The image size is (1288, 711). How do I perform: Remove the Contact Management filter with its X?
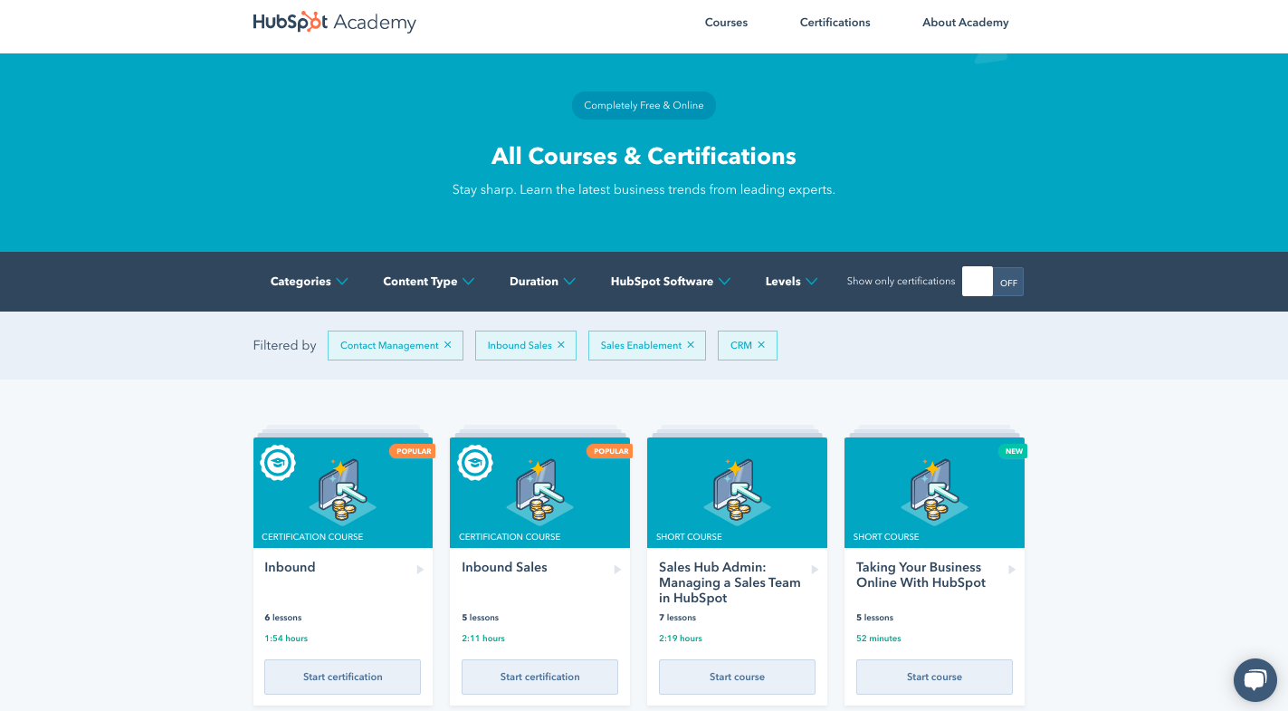click(447, 345)
